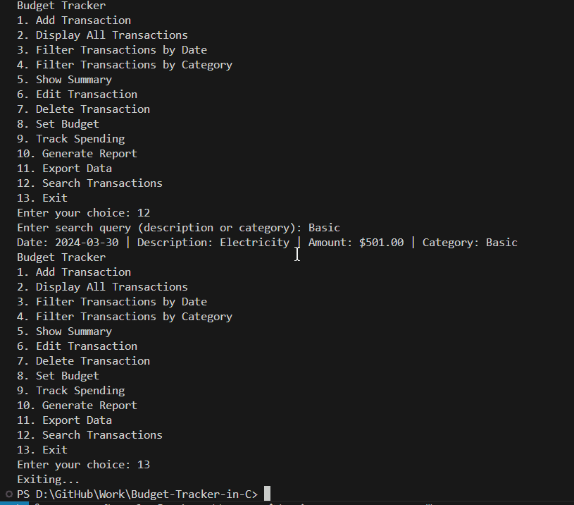Click the terminal cursor block after the prompt

coord(267,494)
